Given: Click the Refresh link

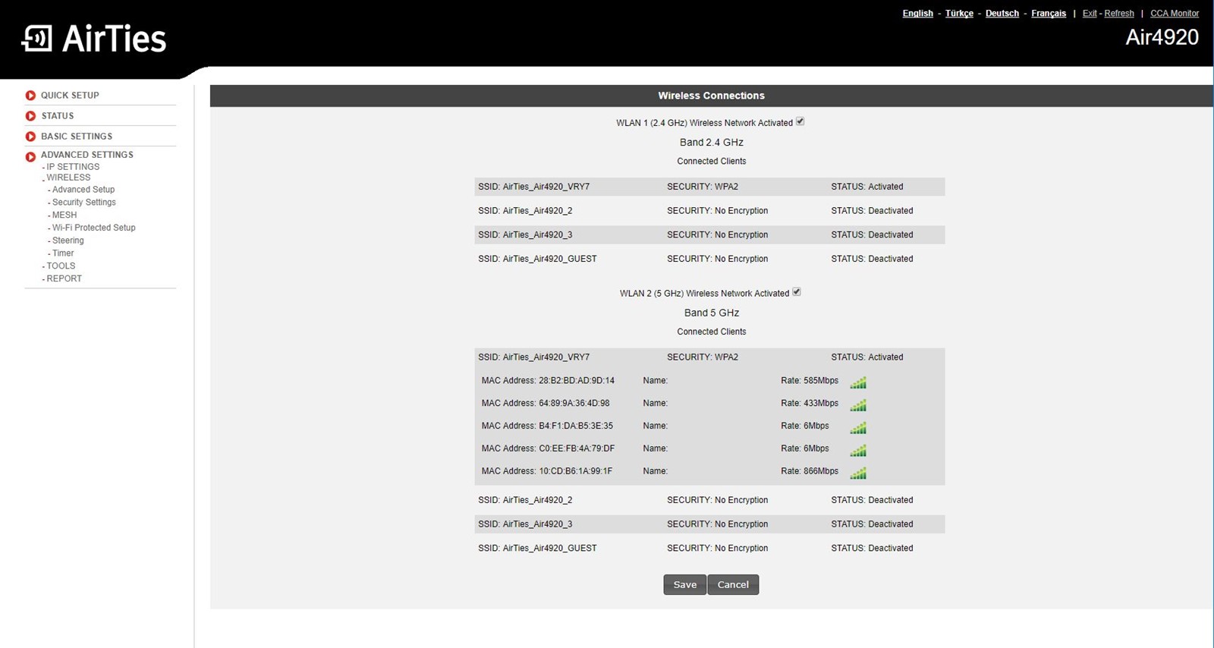Looking at the screenshot, I should coord(1119,14).
